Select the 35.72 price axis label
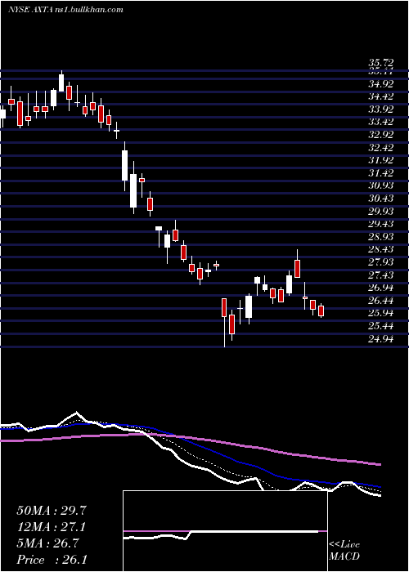The height and width of the screenshot is (572, 409). (x=380, y=63)
